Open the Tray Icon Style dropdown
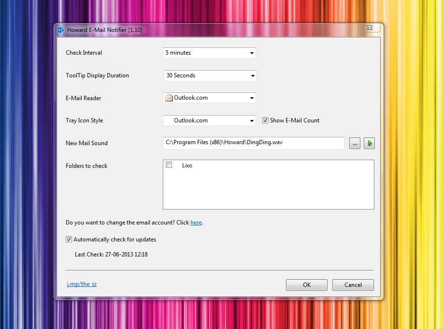443x329 pixels. 209,120
